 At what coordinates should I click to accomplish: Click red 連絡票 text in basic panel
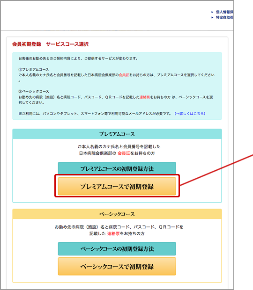tap(113, 233)
